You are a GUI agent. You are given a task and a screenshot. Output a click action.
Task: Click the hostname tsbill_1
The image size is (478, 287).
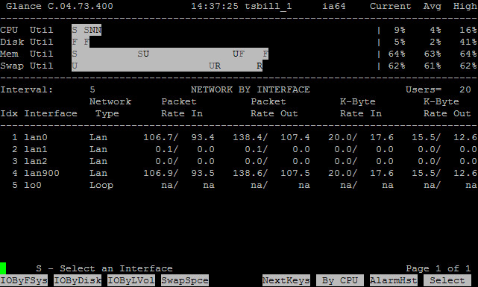tap(268, 6)
